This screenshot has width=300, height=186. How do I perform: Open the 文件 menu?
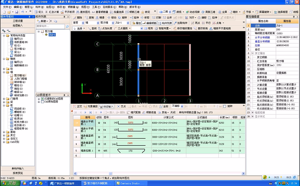tap(7, 7)
